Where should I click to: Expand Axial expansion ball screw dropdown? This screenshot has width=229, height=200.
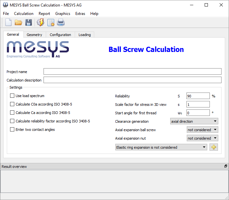pos(202,130)
